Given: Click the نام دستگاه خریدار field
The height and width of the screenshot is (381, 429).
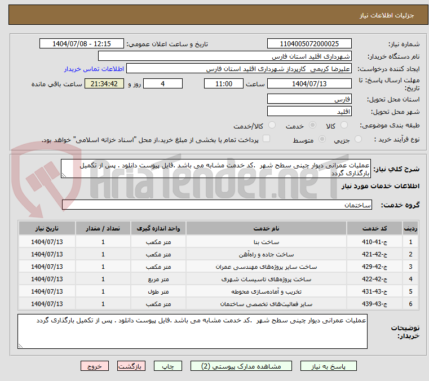Looking at the screenshot, I should pyautogui.click(x=224, y=56).
